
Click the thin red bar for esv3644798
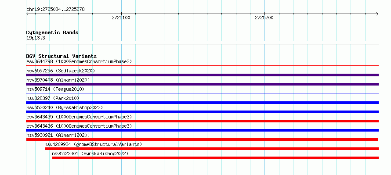[x=203, y=66]
